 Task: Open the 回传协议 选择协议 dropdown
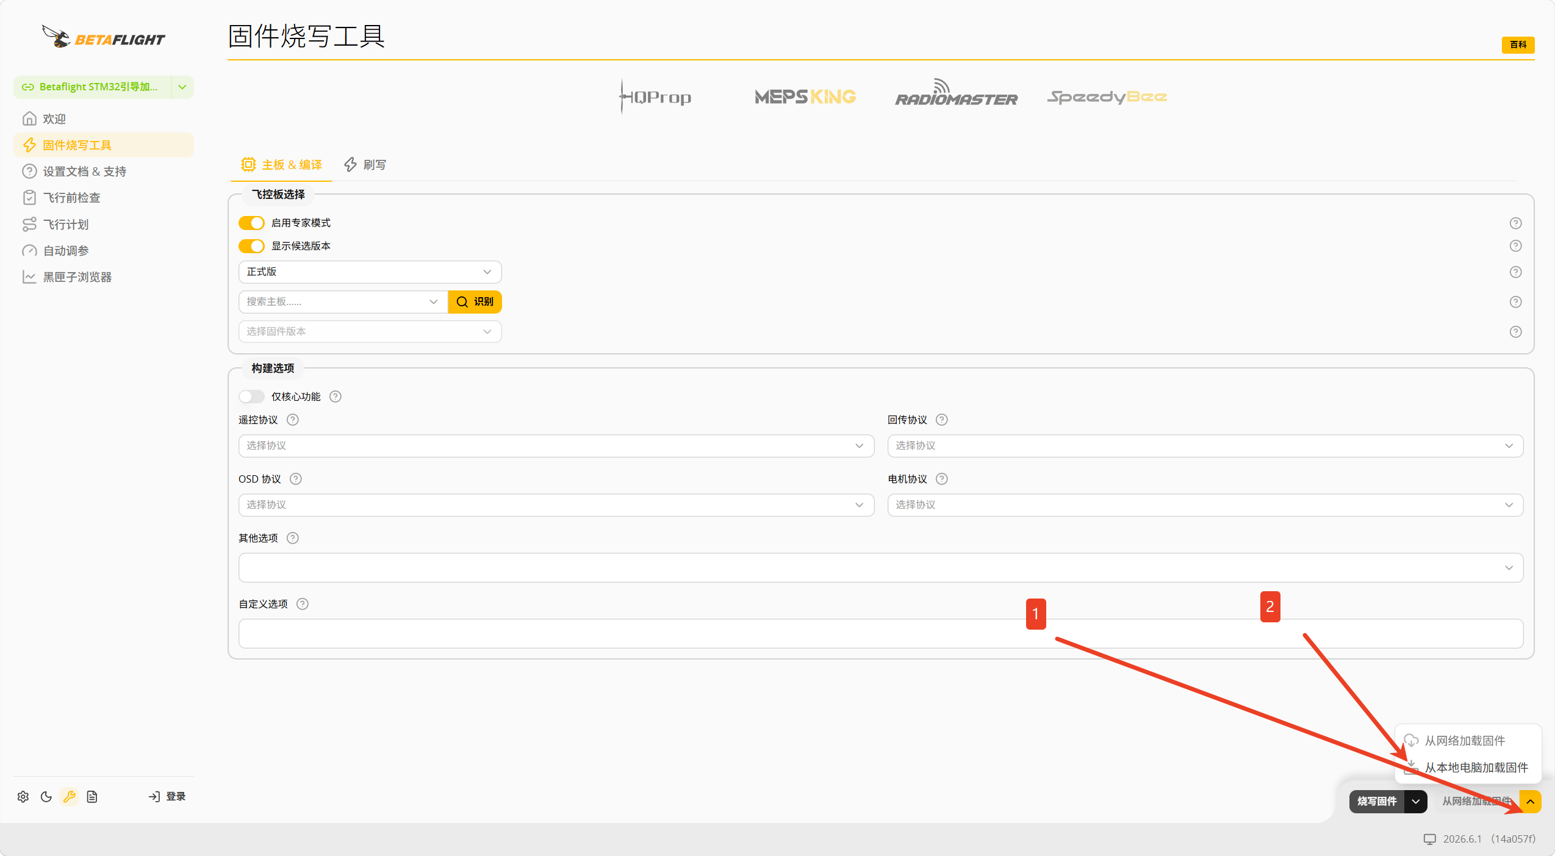(1205, 445)
